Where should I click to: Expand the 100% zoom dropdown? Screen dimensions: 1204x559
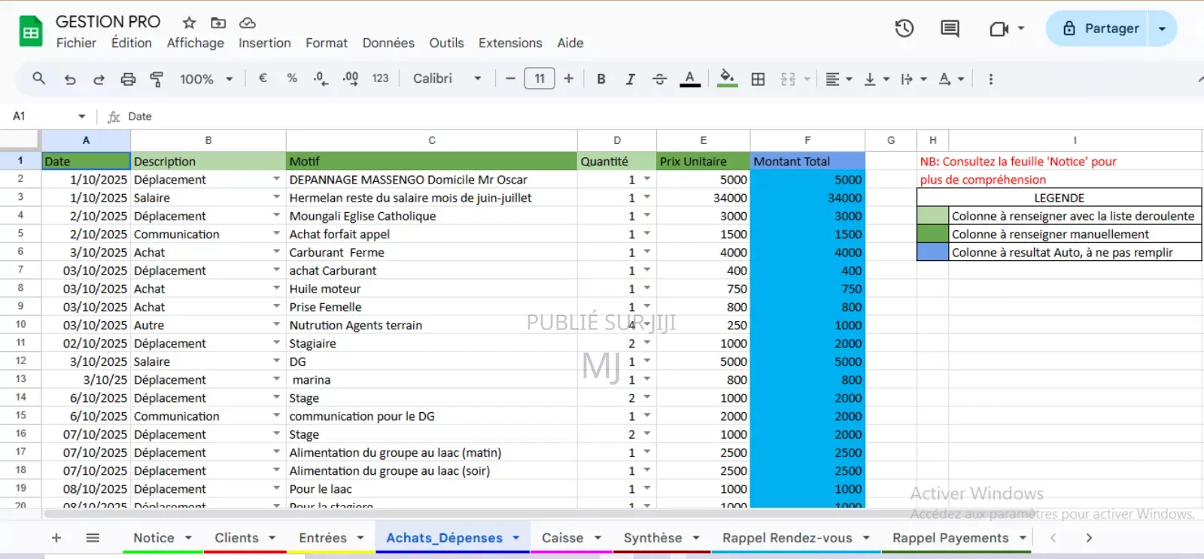pos(206,79)
